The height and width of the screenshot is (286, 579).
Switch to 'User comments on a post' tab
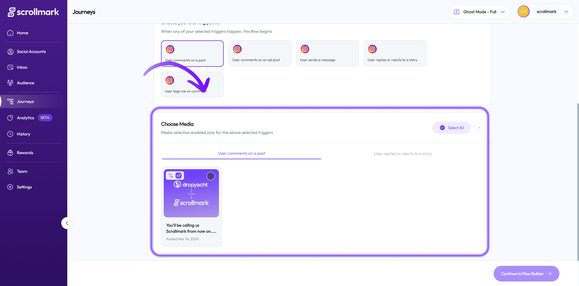click(x=242, y=154)
